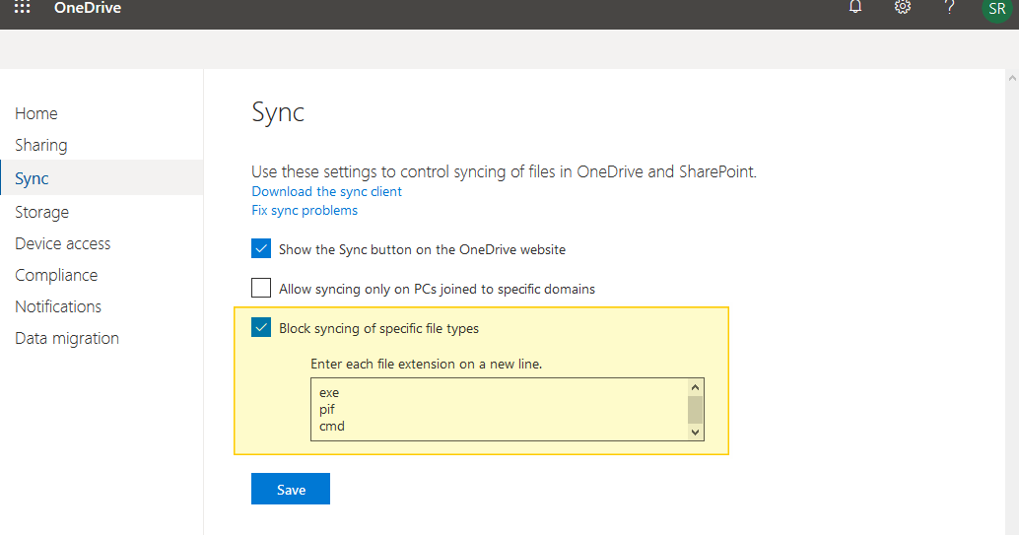Uncheck Show the Sync button checkbox
Viewport: 1019px width, 535px height.
coord(261,248)
